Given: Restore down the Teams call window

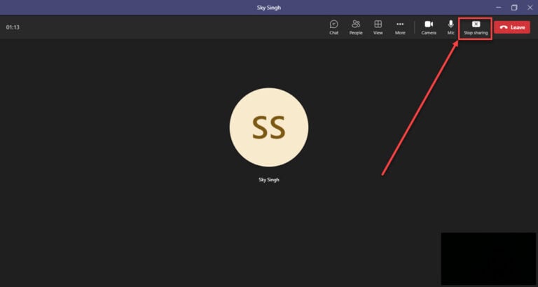Looking at the screenshot, I should pos(514,8).
